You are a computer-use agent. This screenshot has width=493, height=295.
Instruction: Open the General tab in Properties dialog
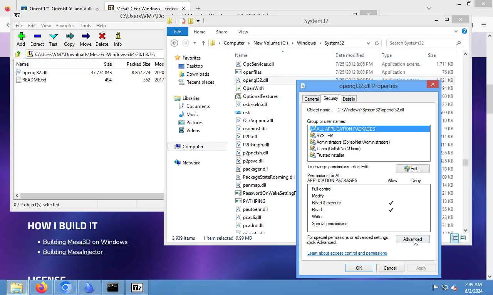[x=311, y=99]
